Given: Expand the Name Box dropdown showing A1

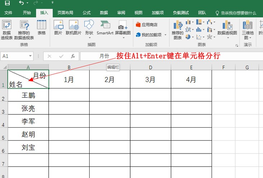Looking at the screenshot, I should click(30, 56).
